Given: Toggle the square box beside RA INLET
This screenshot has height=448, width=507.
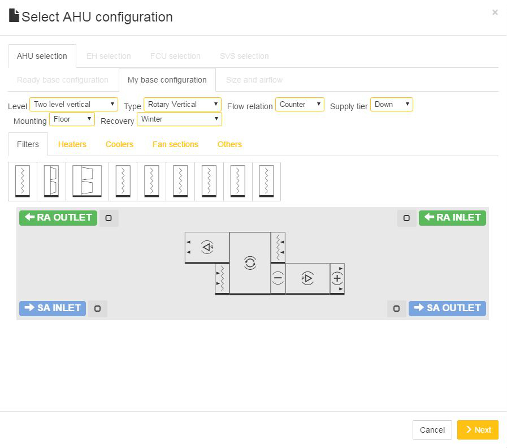Looking at the screenshot, I should (406, 218).
